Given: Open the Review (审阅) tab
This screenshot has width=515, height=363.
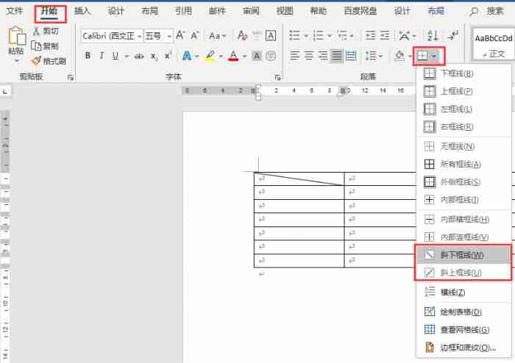Looking at the screenshot, I should [x=251, y=11].
